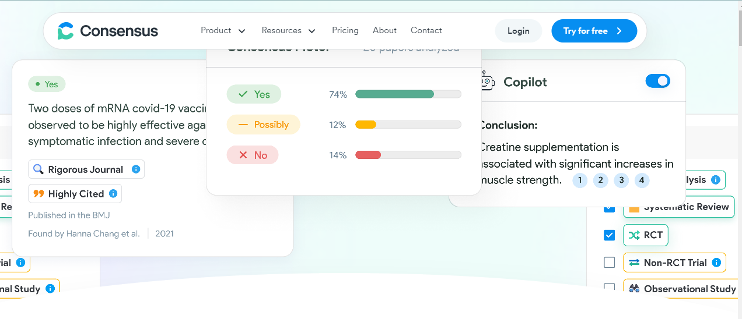Click info icon beside Highly Cited
The image size is (742, 319).
coord(113,194)
